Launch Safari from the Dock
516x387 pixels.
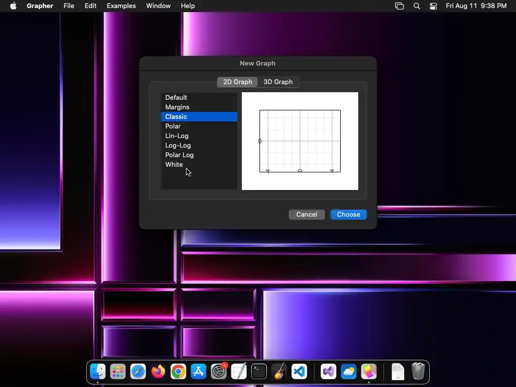click(x=138, y=371)
